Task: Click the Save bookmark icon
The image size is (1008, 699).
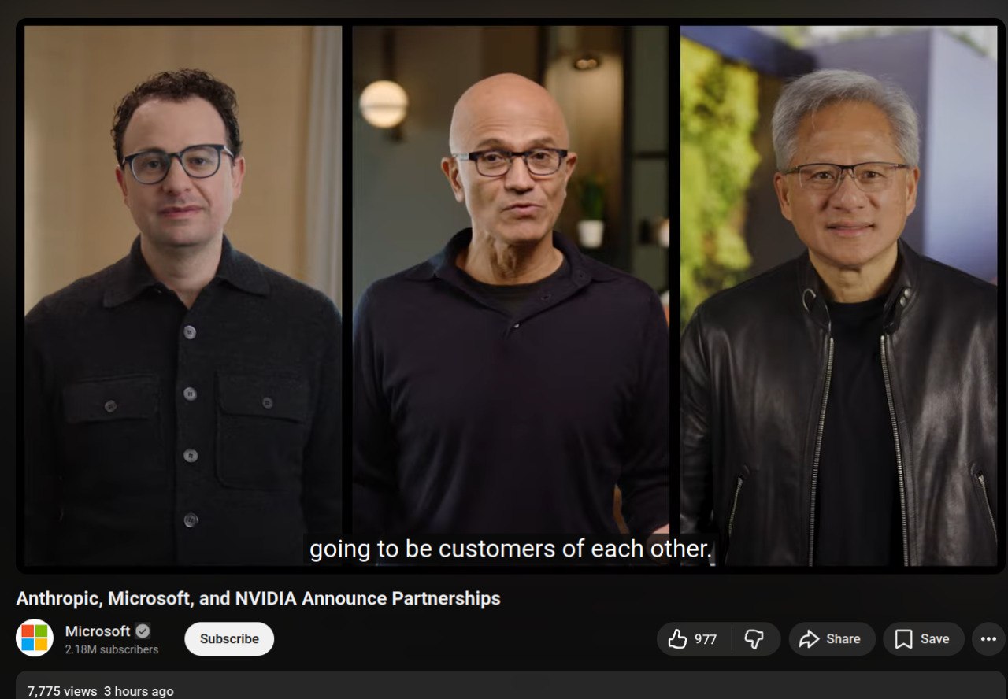Action: click(904, 639)
